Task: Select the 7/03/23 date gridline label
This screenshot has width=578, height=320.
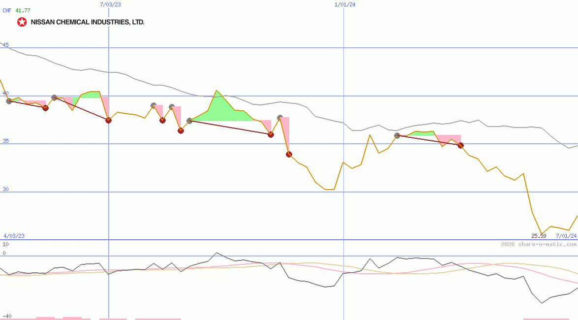Action: click(110, 4)
